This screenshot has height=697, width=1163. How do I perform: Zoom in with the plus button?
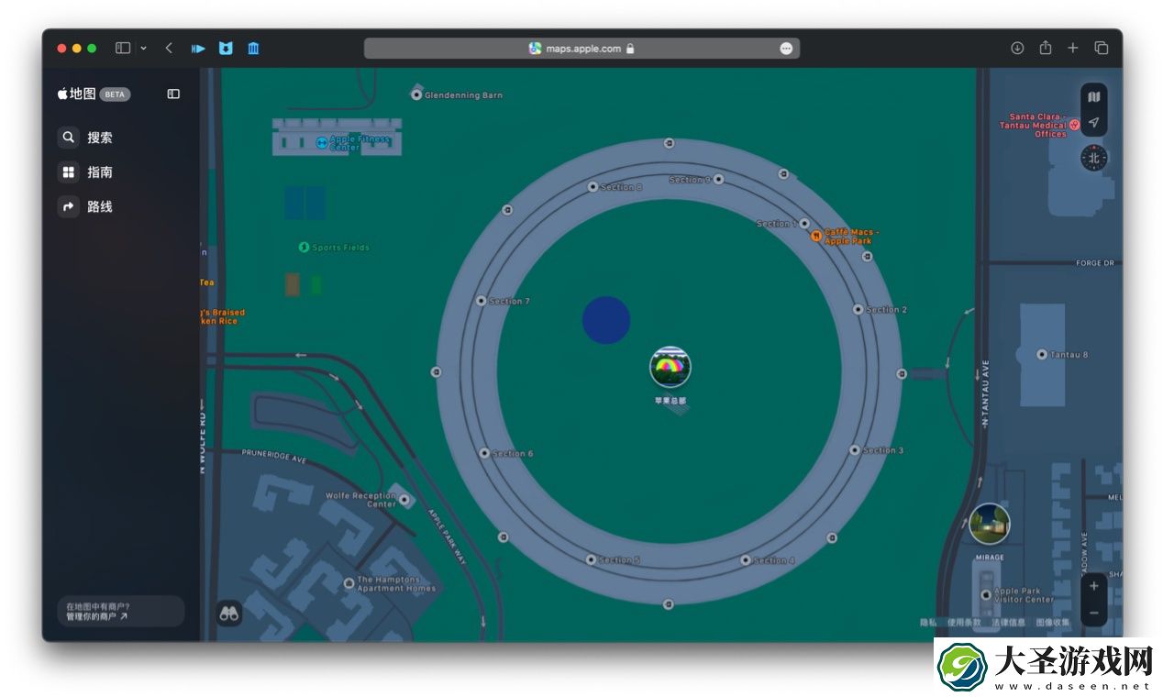(x=1094, y=586)
